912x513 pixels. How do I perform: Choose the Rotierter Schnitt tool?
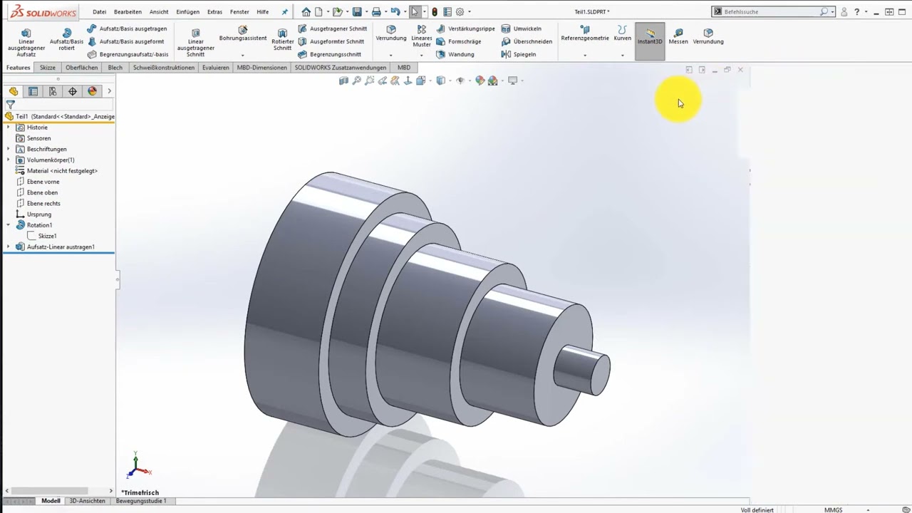(x=282, y=40)
